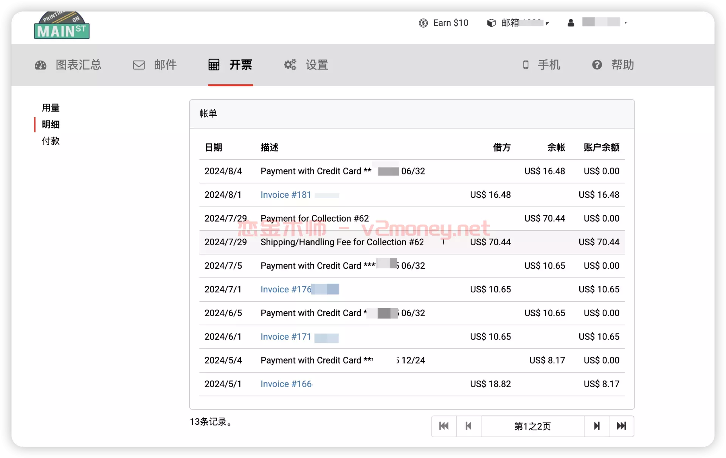This screenshot has height=458, width=726.
Task: Click the Earn $10 dollar coin icon
Action: pyautogui.click(x=423, y=23)
